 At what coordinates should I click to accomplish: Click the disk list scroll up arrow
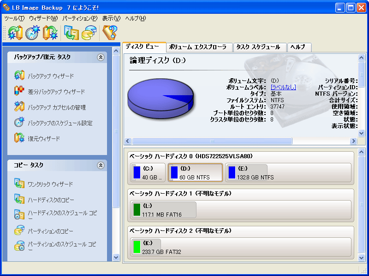362,152
